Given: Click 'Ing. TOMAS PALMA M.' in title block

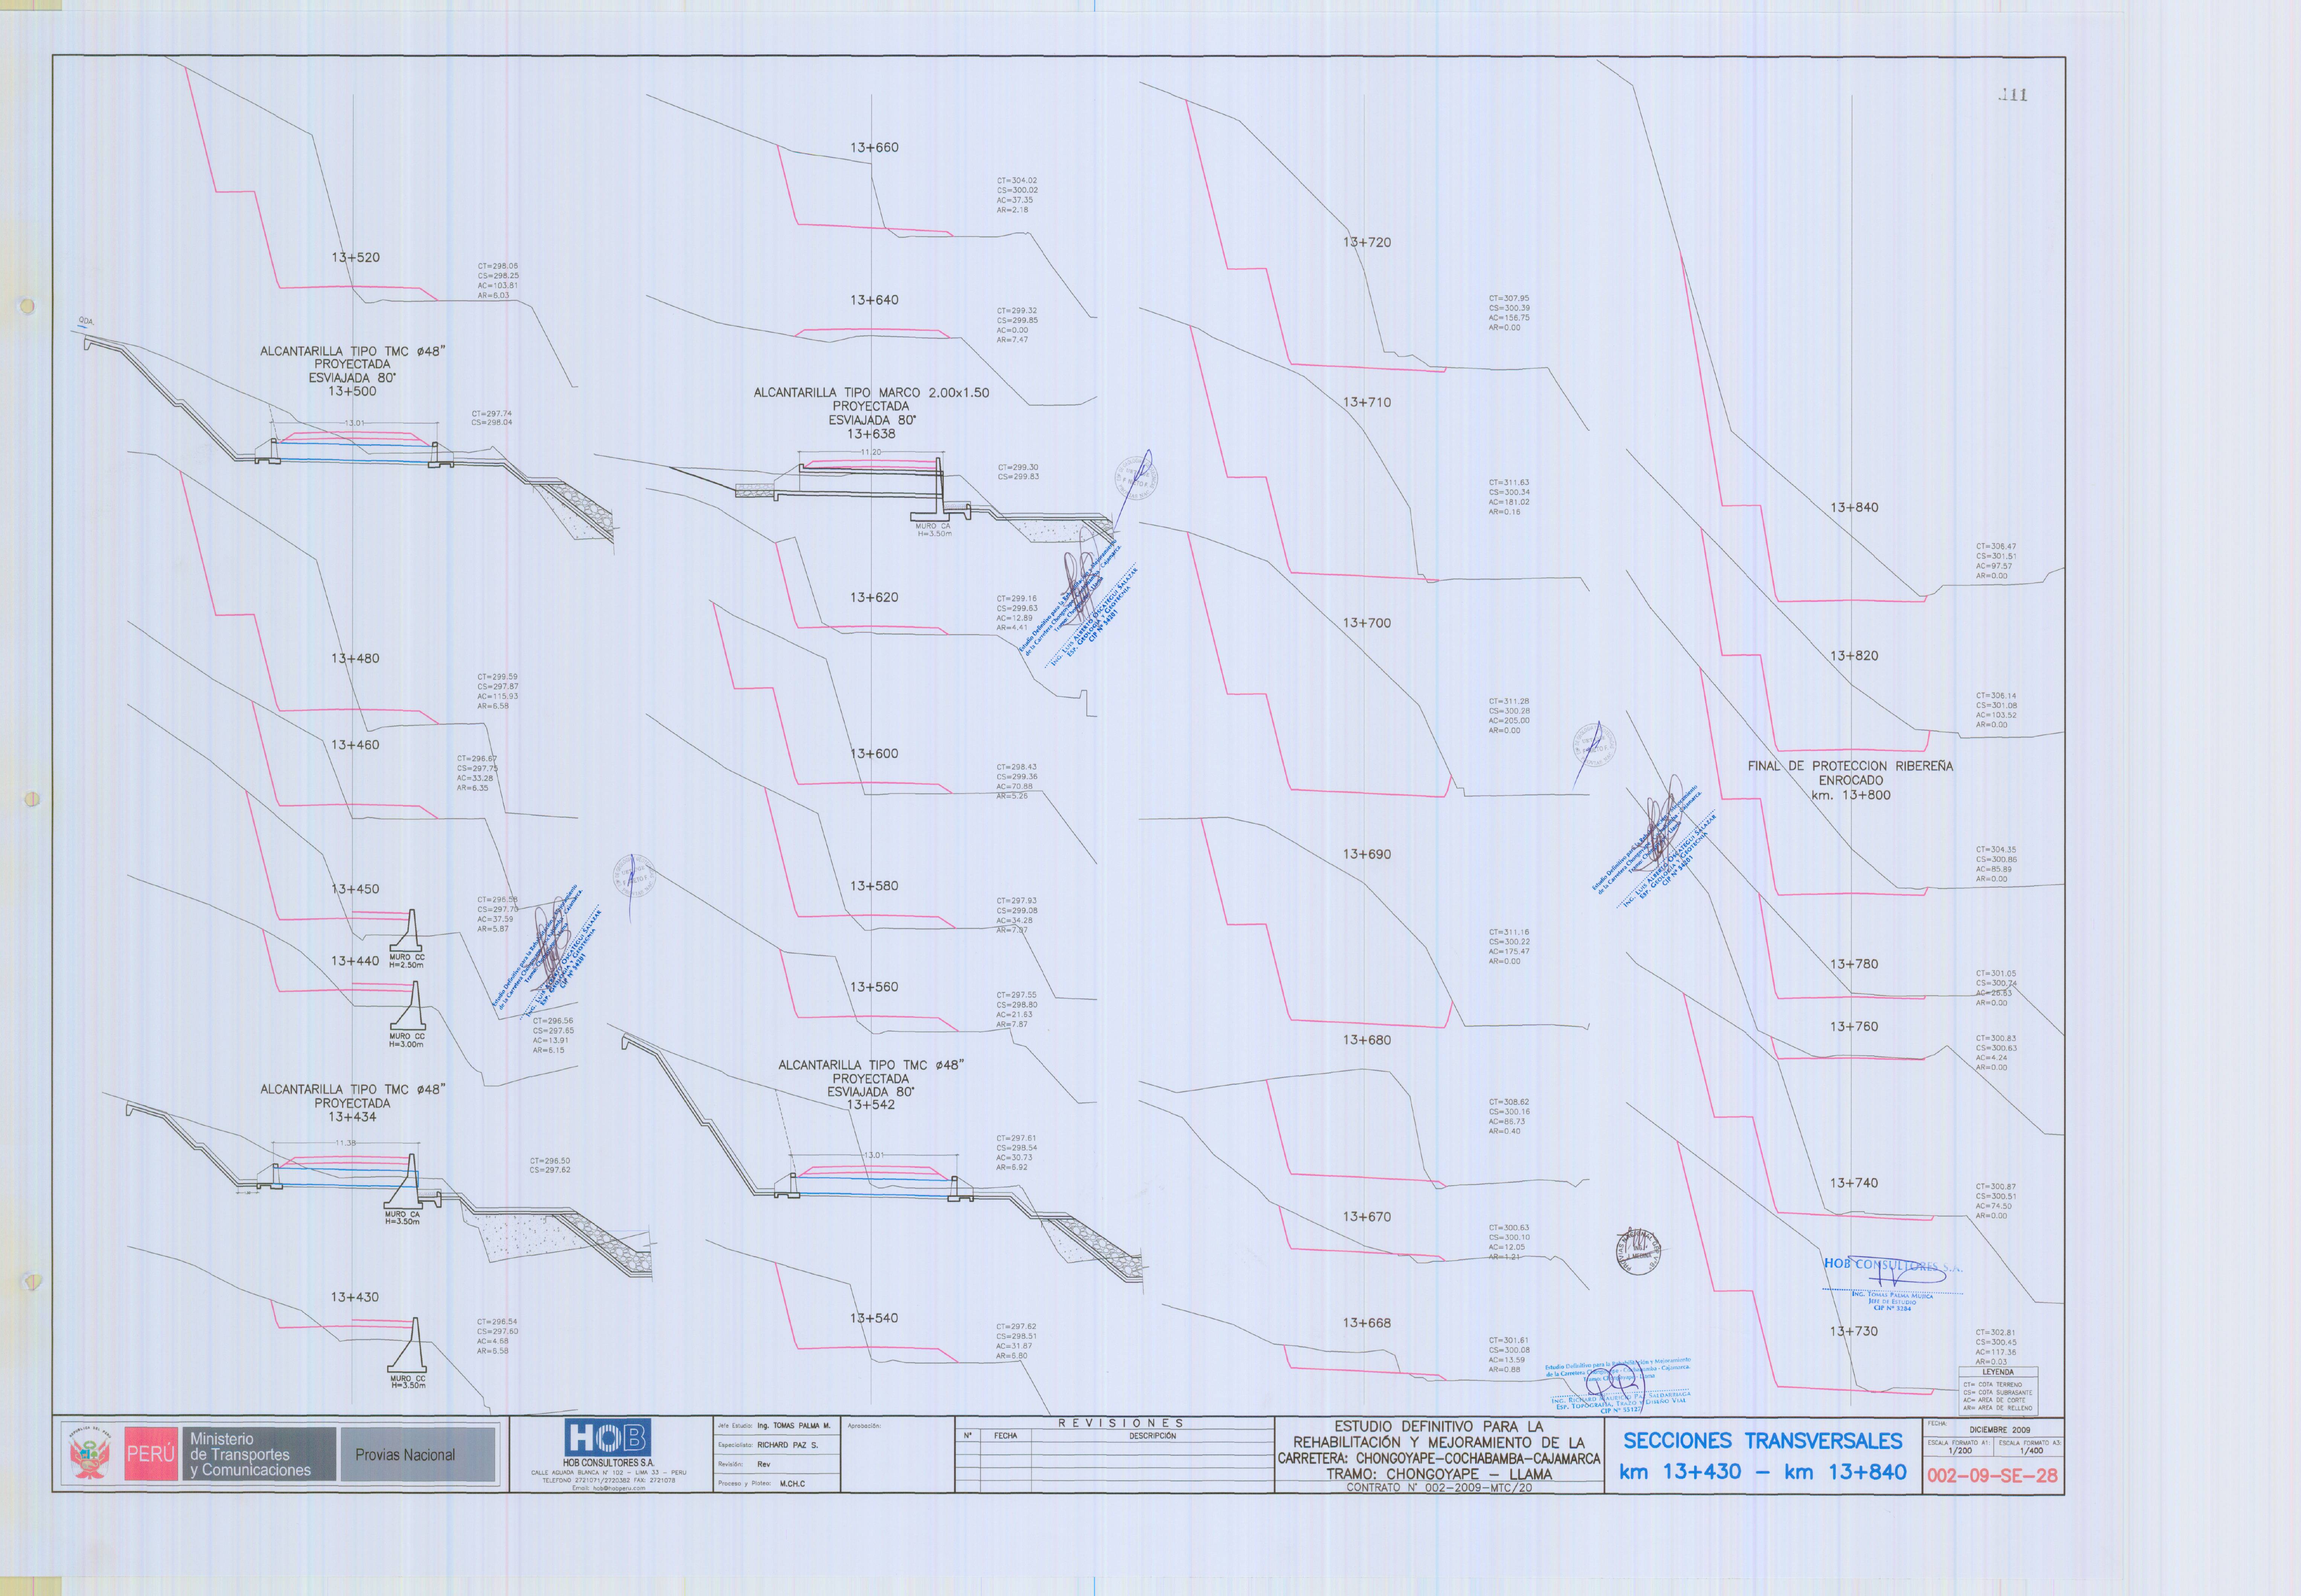Looking at the screenshot, I should (793, 1426).
